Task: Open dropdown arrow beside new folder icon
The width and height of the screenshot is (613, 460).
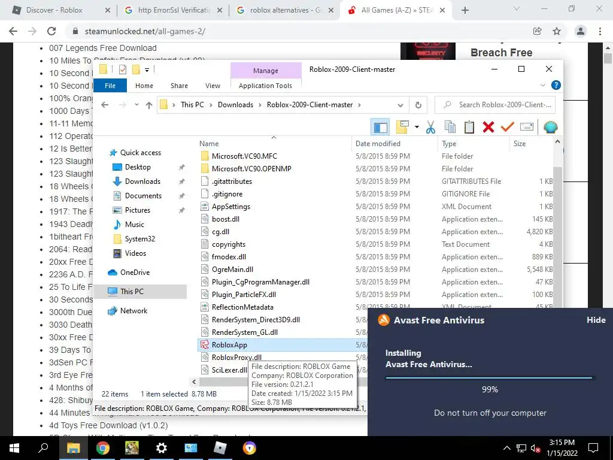Action: [417, 127]
